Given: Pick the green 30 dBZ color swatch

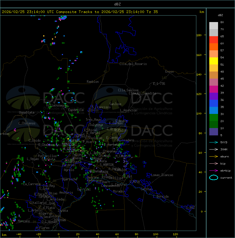Looking at the screenshot, I should 214,118.
